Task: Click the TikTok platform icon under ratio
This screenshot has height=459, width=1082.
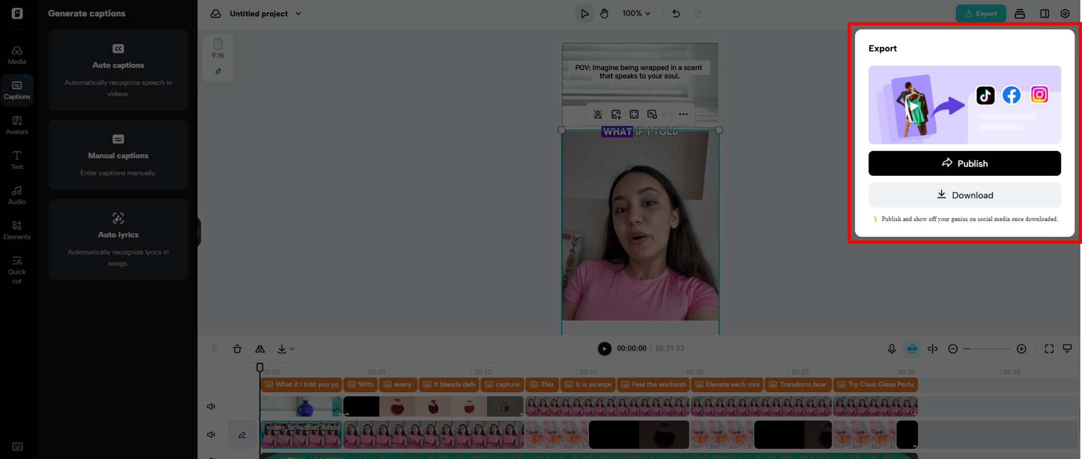Action: (218, 71)
